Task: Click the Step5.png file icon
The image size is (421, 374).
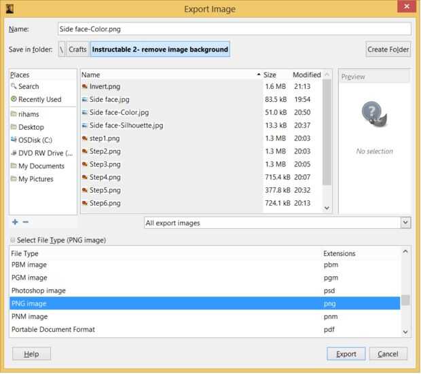Action: 85,190
